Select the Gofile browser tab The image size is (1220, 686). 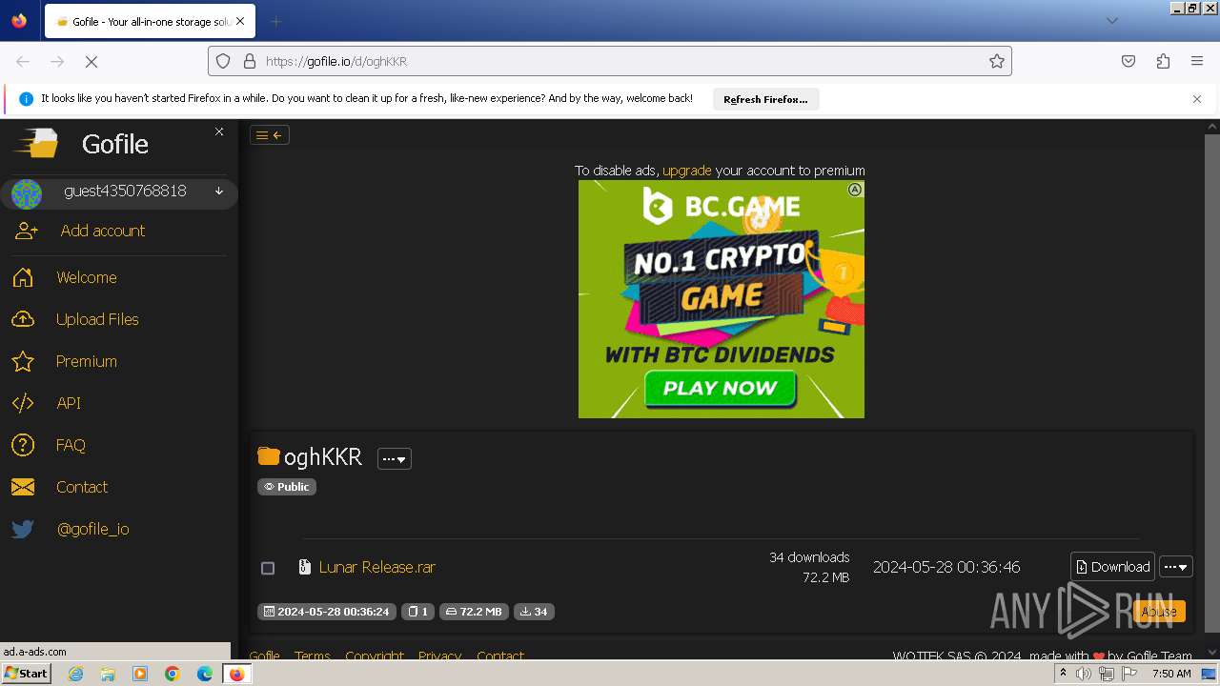click(x=149, y=21)
